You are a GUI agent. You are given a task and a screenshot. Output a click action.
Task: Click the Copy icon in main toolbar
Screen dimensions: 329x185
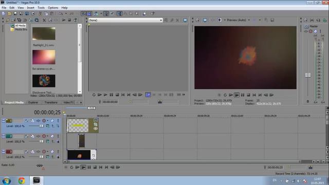click(46, 14)
